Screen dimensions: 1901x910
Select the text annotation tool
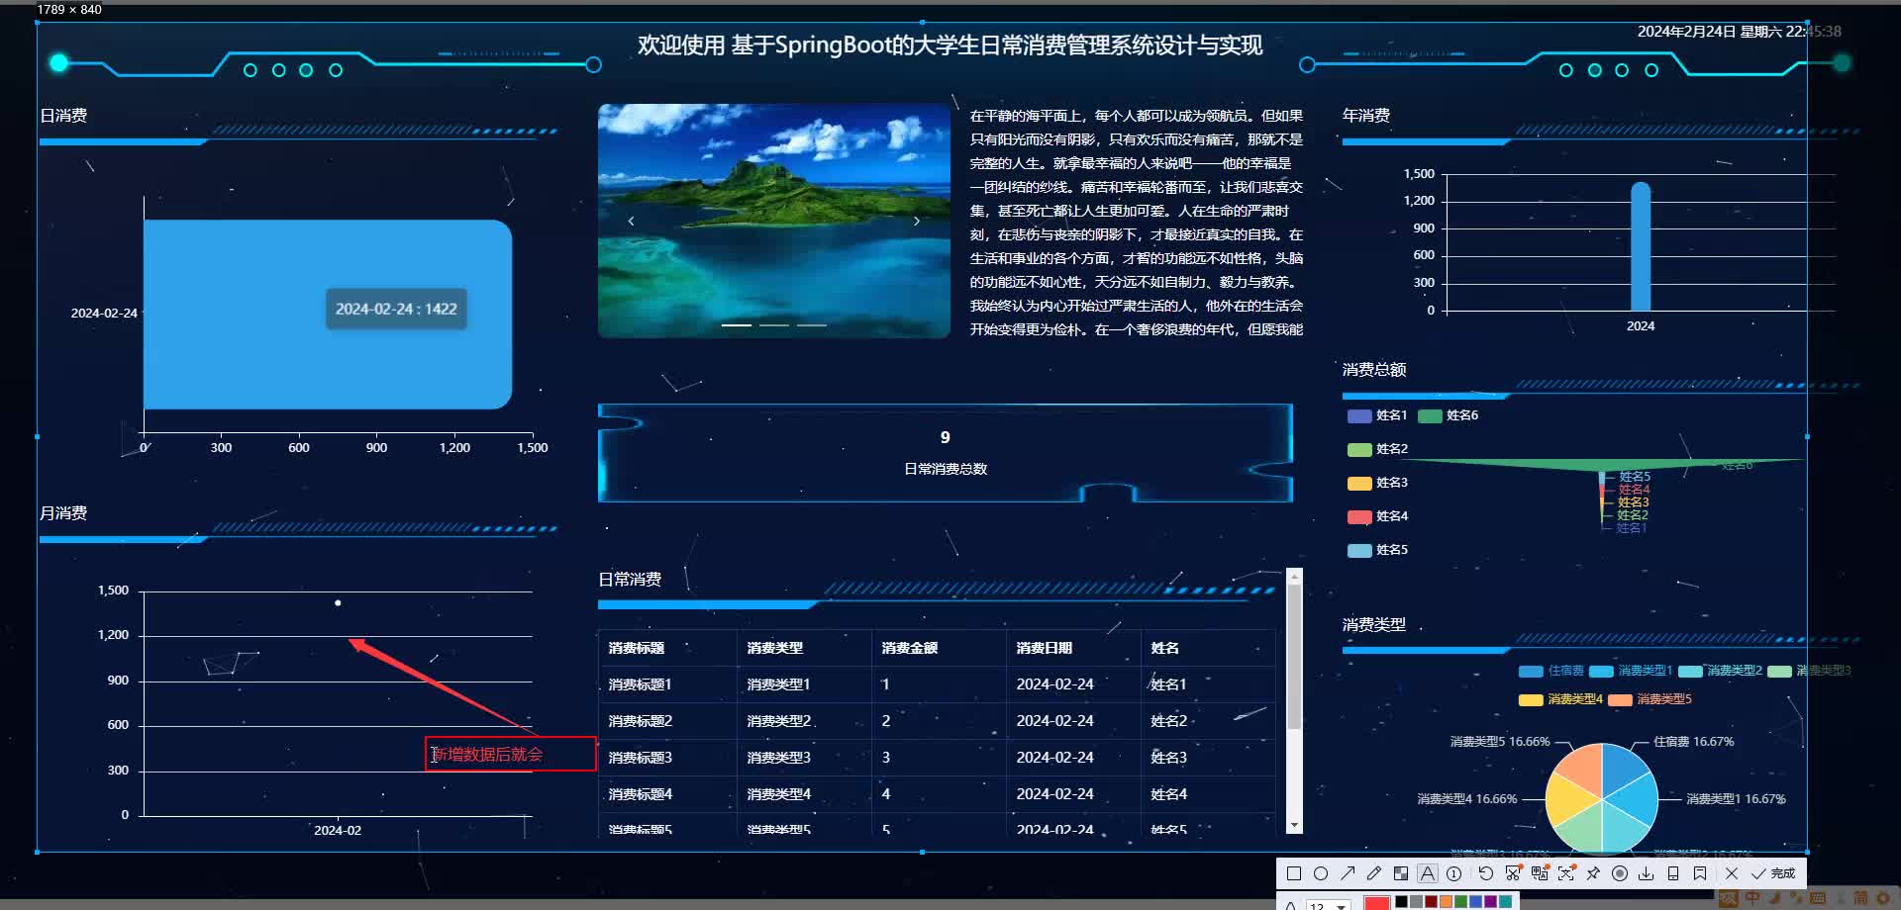[1428, 873]
